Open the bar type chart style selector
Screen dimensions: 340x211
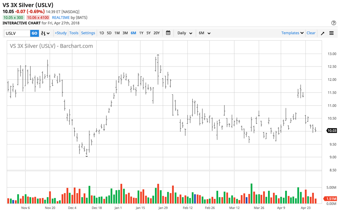45,33
